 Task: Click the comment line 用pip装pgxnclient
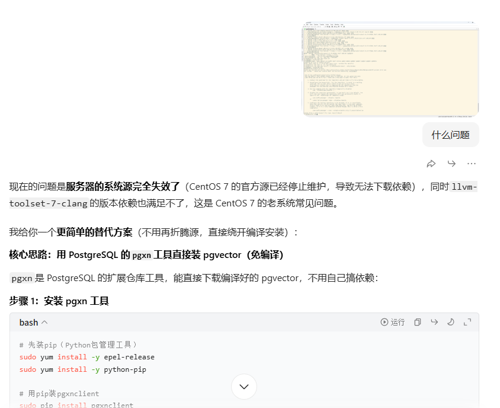59,394
